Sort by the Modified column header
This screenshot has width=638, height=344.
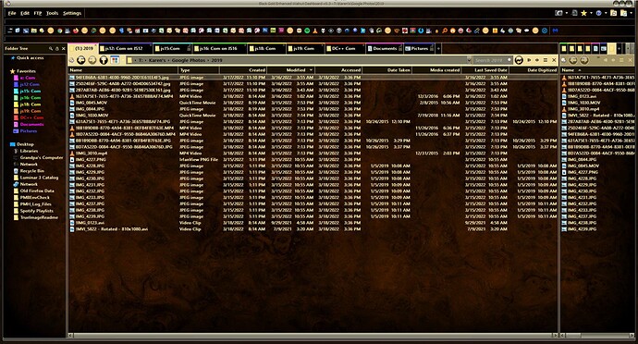(x=290, y=70)
